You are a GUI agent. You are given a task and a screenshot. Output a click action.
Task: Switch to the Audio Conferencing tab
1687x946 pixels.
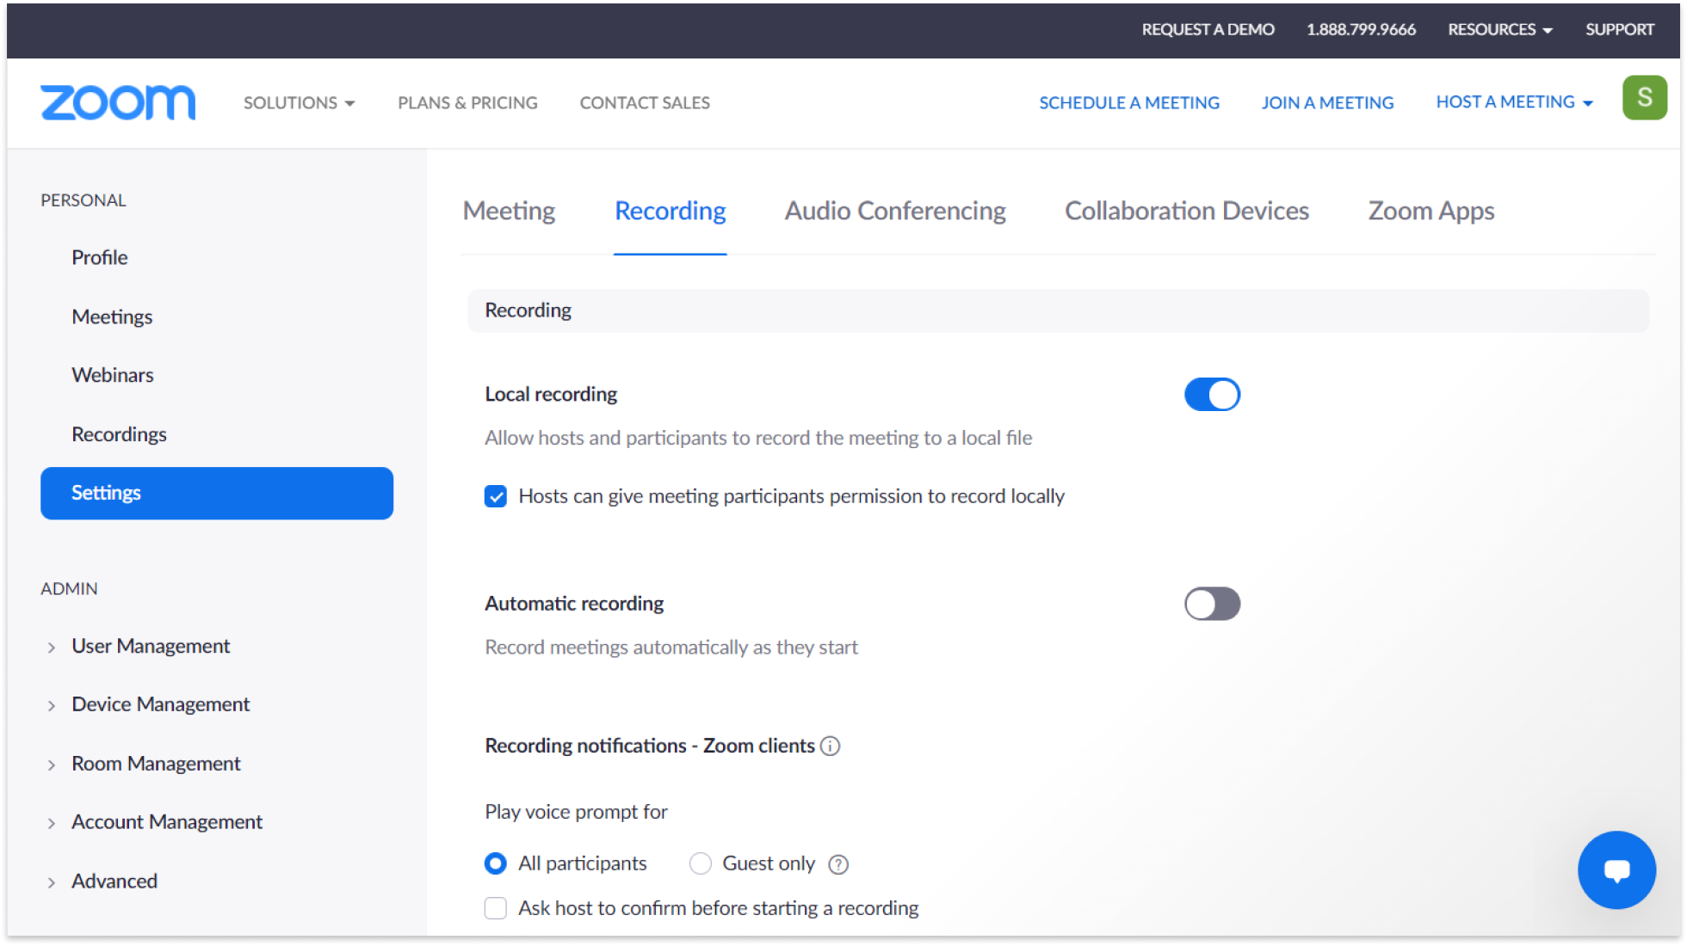click(894, 211)
